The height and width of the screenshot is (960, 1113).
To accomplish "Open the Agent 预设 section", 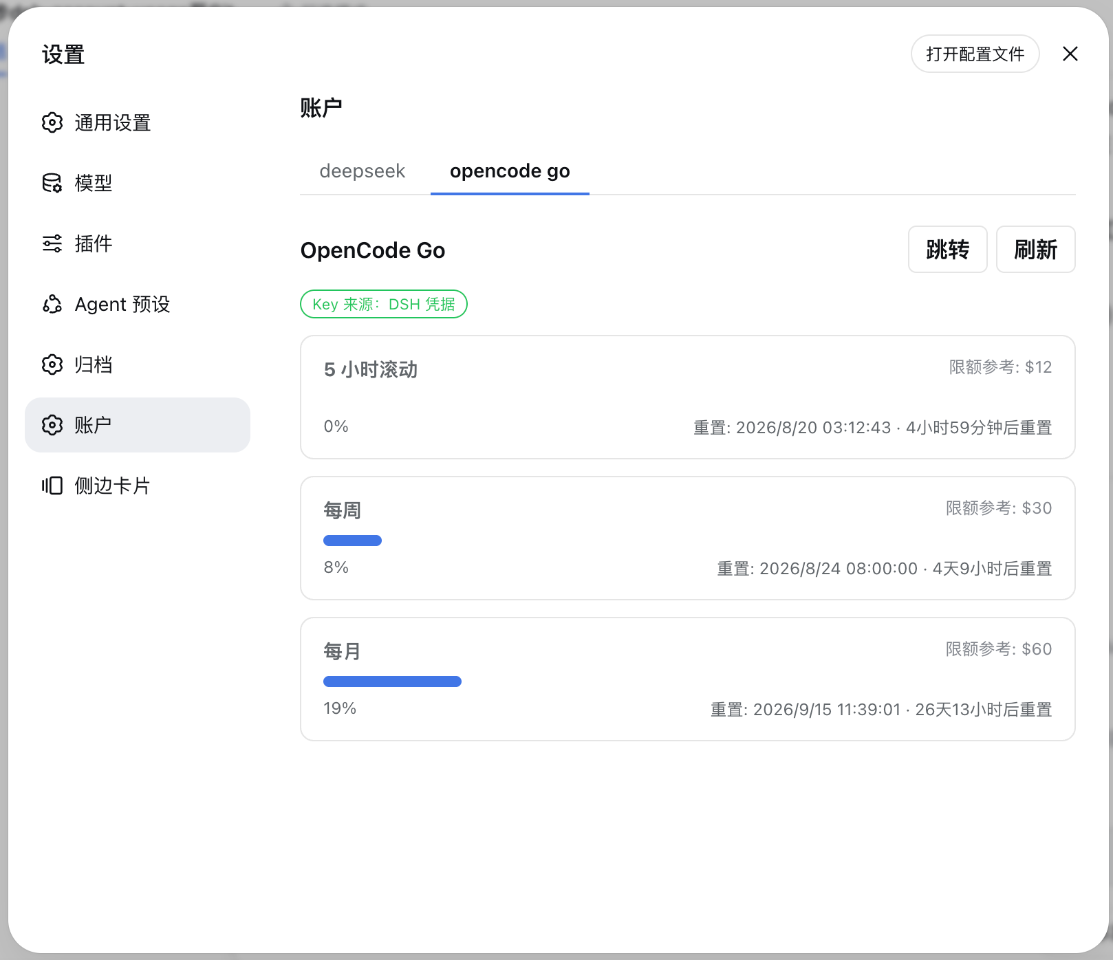I will pyautogui.click(x=138, y=304).
